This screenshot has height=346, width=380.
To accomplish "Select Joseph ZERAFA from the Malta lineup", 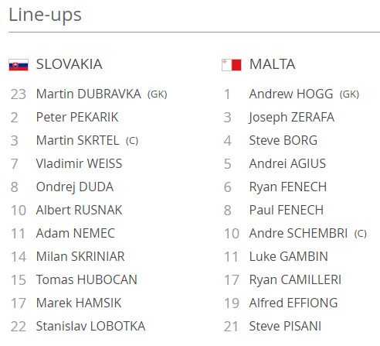I will (292, 118).
